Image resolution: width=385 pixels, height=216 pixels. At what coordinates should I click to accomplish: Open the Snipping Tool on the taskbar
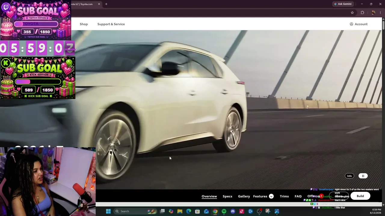[268, 211]
